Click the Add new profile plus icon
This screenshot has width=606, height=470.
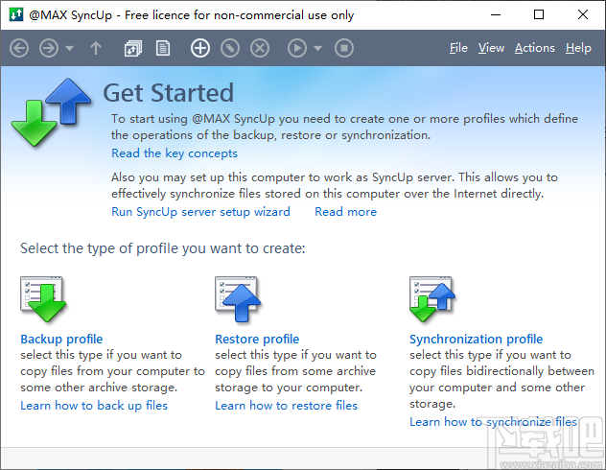click(200, 48)
